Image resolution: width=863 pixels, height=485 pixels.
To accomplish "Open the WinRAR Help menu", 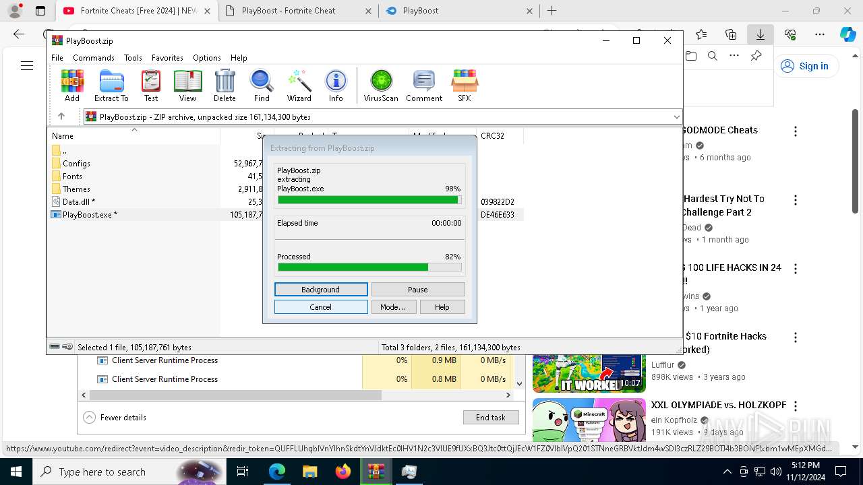I will point(239,58).
